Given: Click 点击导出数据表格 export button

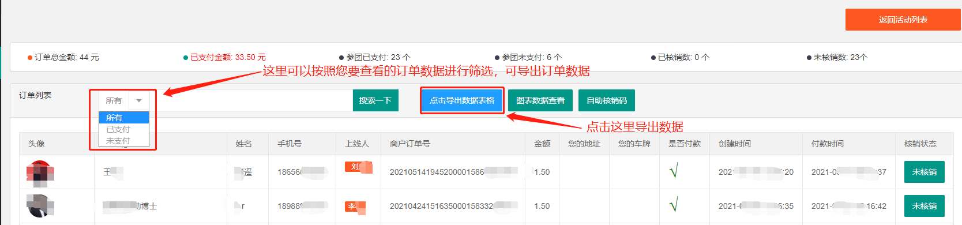Looking at the screenshot, I should [462, 100].
